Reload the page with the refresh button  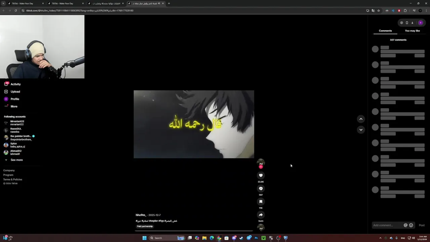[15, 10]
